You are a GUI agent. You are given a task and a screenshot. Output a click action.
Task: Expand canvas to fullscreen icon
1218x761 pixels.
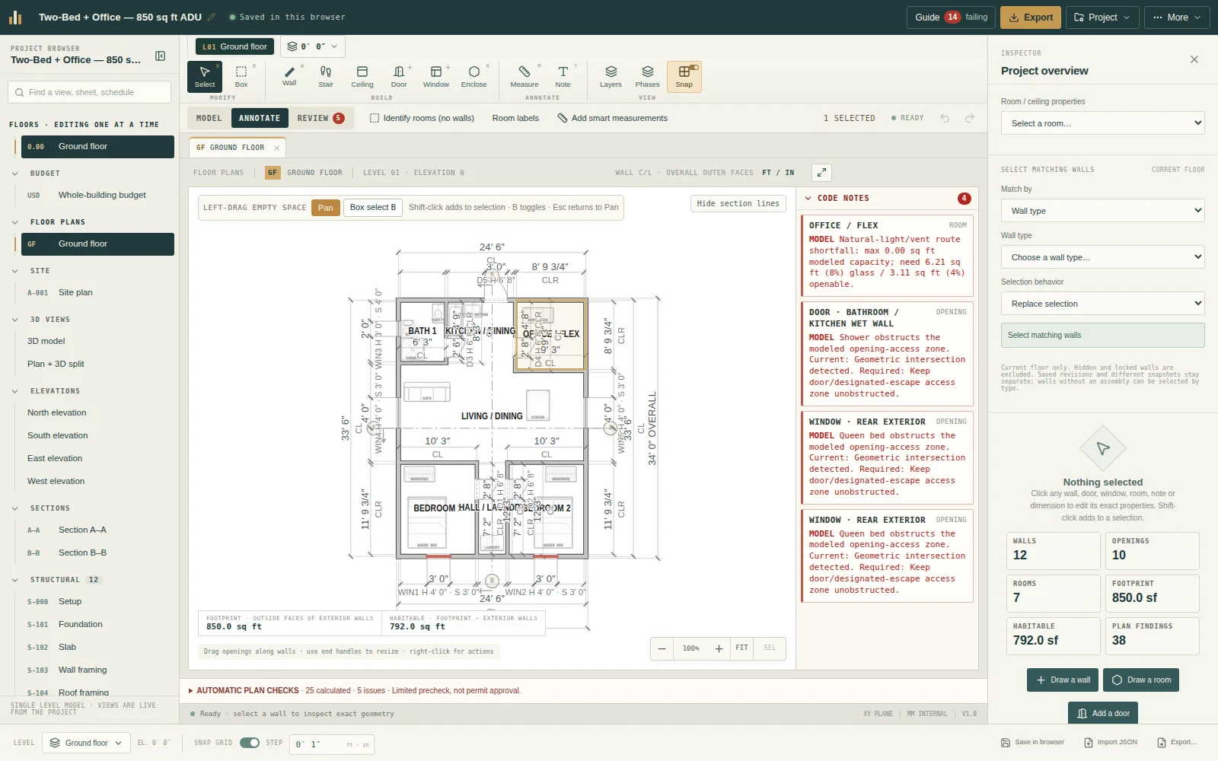pyautogui.click(x=821, y=173)
